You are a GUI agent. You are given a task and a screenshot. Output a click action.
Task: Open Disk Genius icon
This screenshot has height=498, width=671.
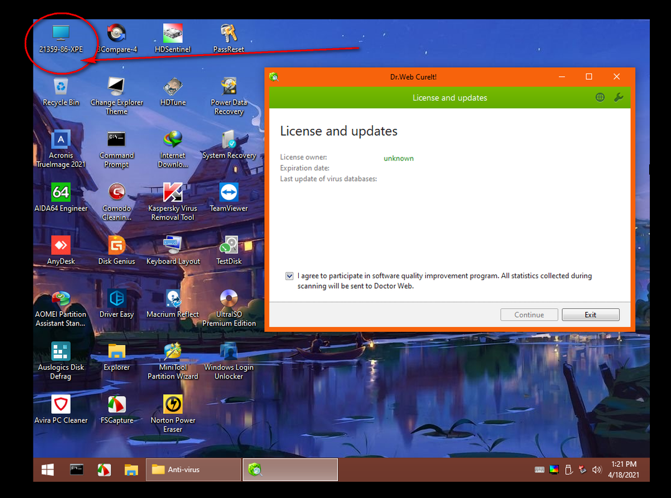point(116,251)
